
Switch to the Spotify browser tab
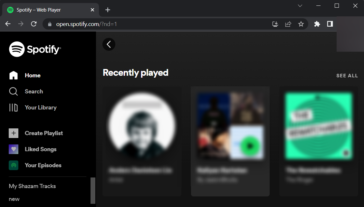39,10
